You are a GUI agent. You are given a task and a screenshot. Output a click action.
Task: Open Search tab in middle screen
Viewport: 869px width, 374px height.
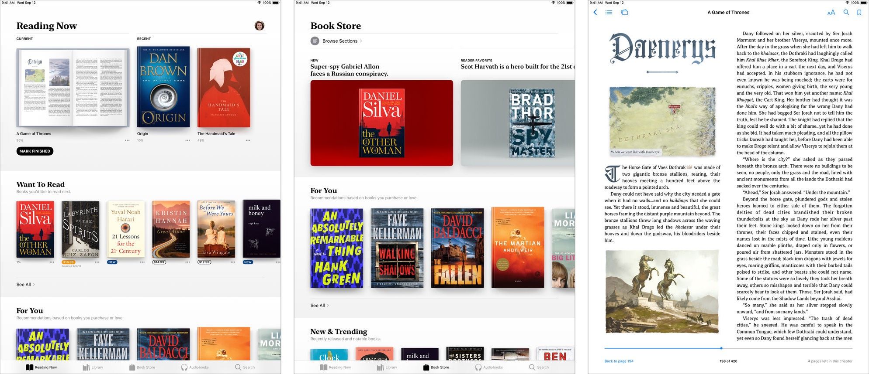(x=539, y=367)
